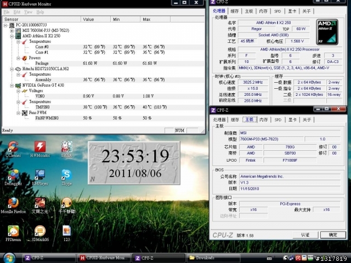The height and width of the screenshot is (263, 351).
Task: Open the File menu in HWMonitor
Action: pyautogui.click(x=7, y=12)
